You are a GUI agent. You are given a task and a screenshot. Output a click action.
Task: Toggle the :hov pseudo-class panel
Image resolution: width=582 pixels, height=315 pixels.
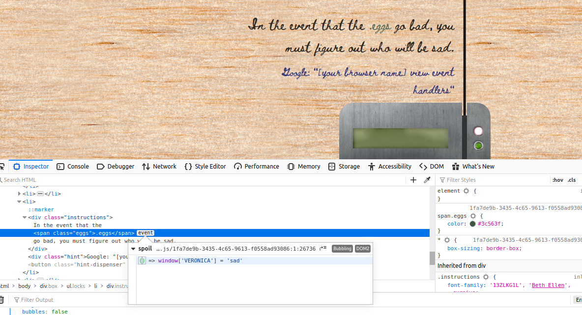pyautogui.click(x=557, y=180)
